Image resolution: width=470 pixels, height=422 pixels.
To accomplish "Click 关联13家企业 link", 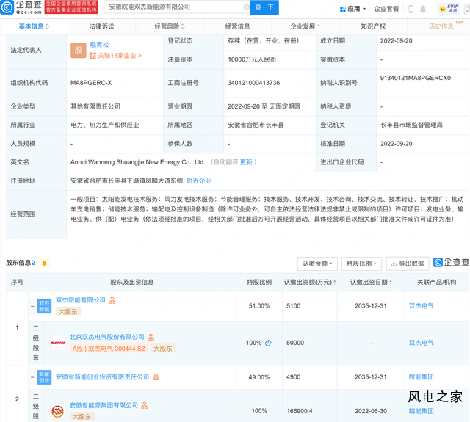I will coord(116,55).
